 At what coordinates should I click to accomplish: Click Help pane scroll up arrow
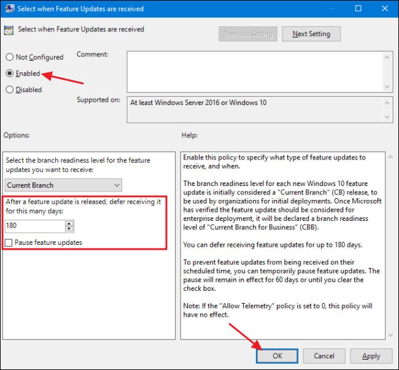pyautogui.click(x=390, y=157)
